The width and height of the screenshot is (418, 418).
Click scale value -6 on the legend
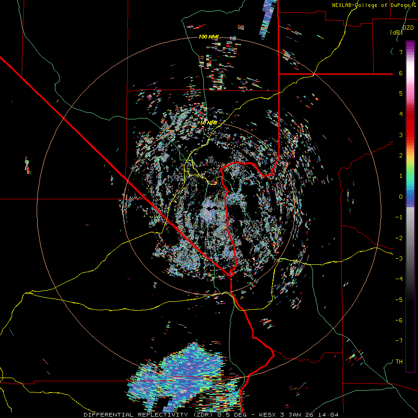tap(399, 320)
